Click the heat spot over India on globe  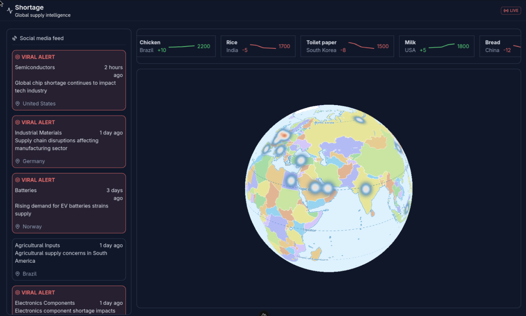pyautogui.click(x=366, y=189)
